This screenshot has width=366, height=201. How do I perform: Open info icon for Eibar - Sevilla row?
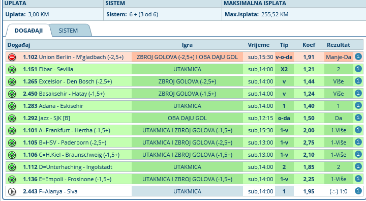pyautogui.click(x=358, y=69)
